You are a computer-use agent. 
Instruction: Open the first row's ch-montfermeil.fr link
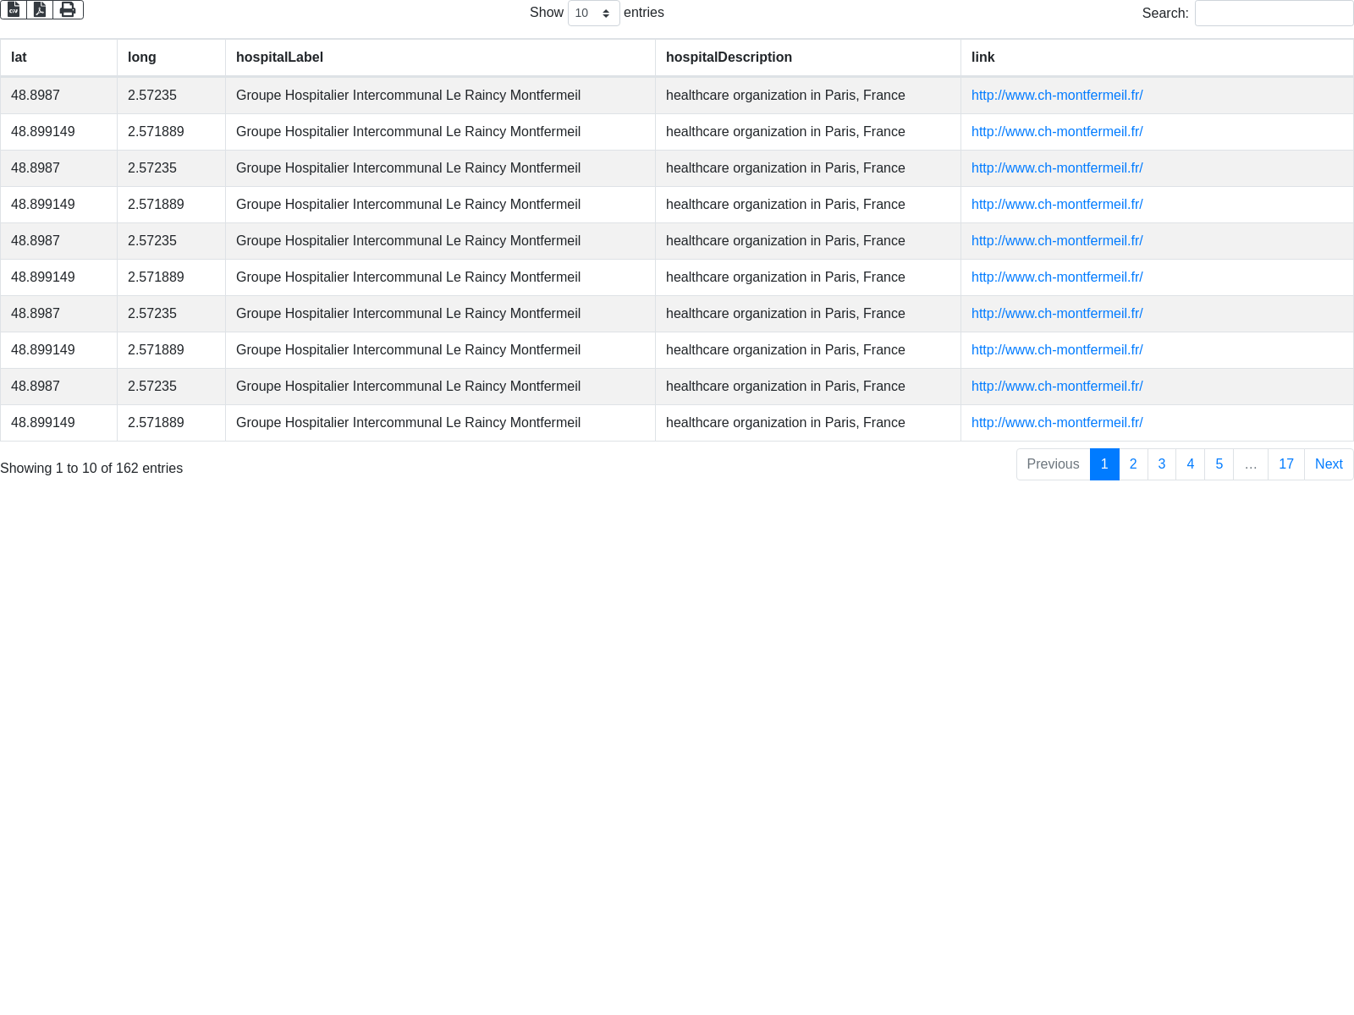click(x=1057, y=96)
